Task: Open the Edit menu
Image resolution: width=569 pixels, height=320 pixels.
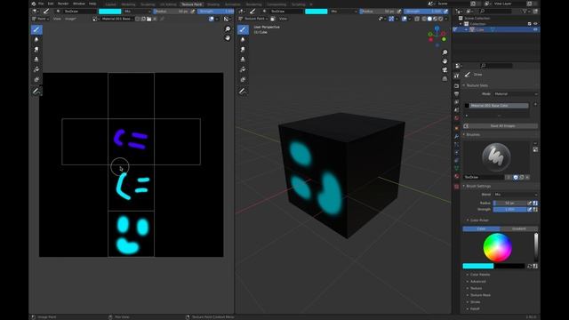Action: [x=51, y=4]
